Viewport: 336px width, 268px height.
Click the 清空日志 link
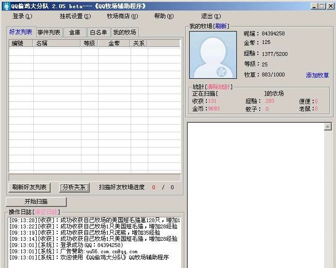click(x=46, y=212)
